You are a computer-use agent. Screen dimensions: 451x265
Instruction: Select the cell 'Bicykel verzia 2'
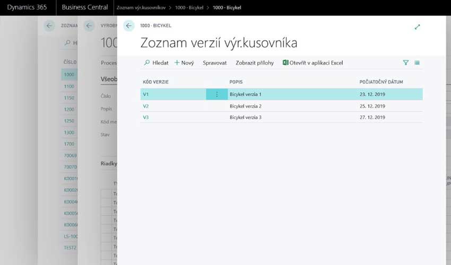click(245, 106)
